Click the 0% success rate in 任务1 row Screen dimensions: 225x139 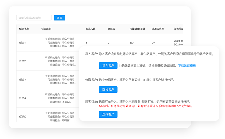pos(154,43)
